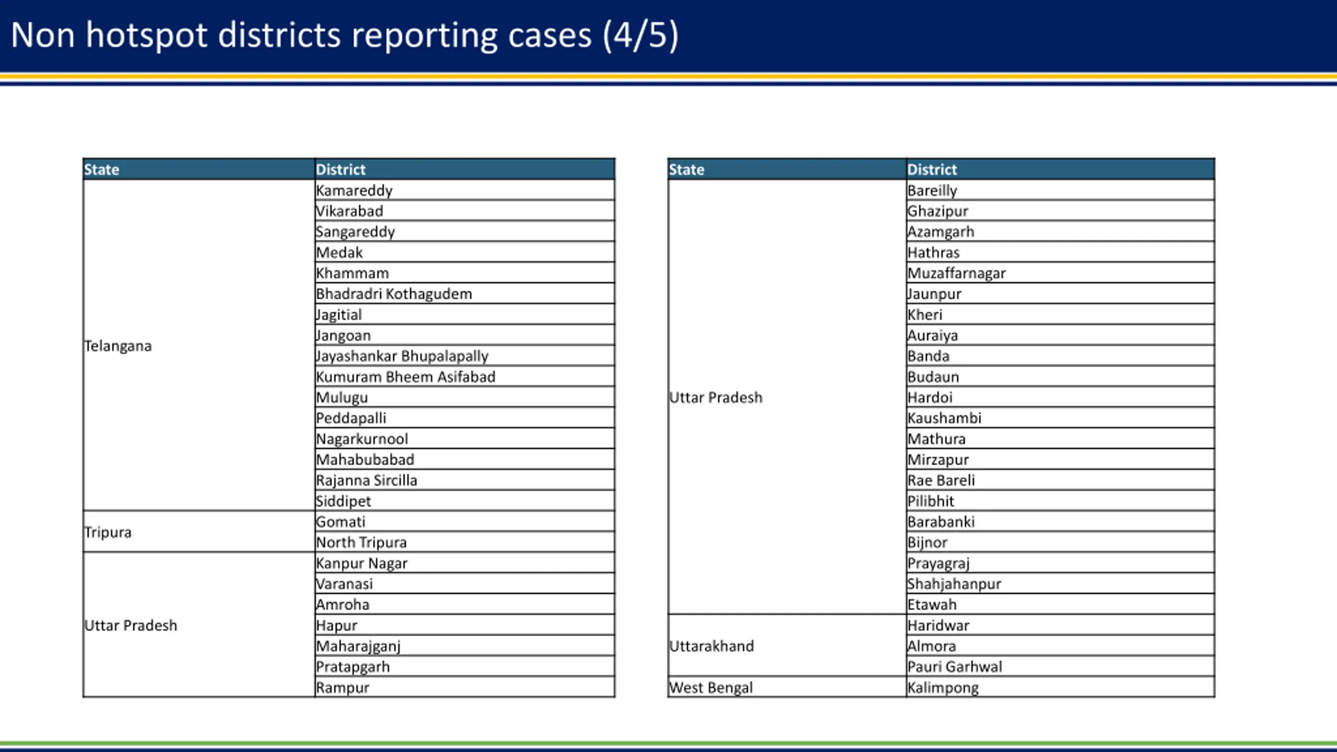This screenshot has width=1337, height=752.
Task: Select the Nagarkurnool district cell
Action: click(465, 439)
